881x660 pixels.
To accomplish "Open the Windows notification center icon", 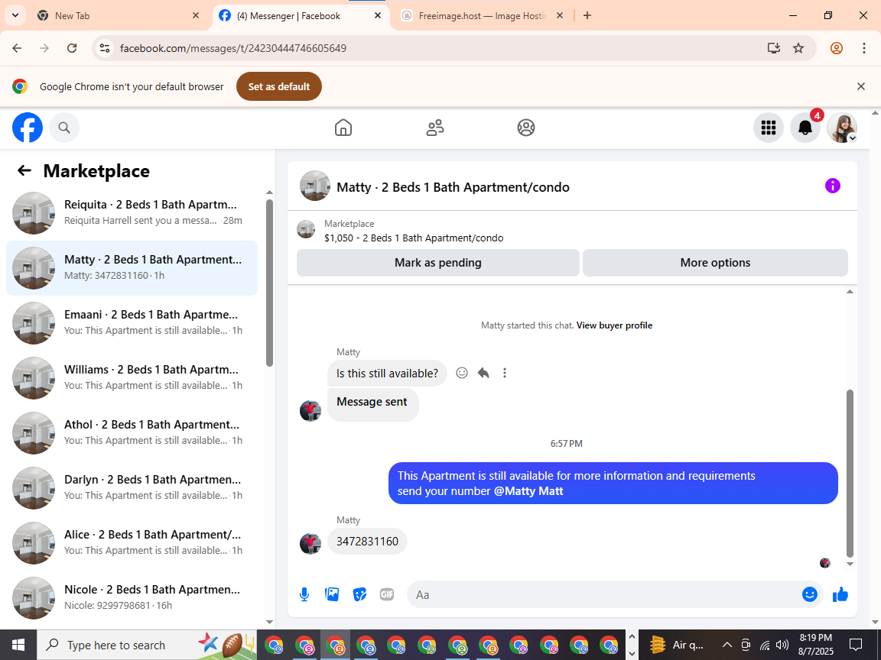I will (x=856, y=645).
